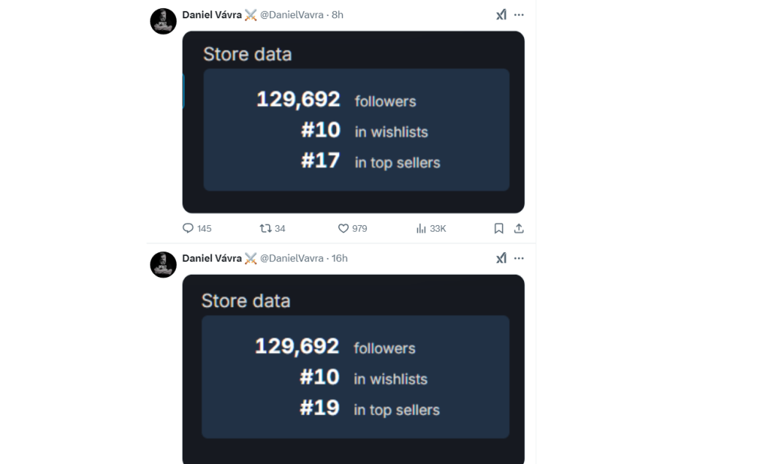Repost the tweet with 34 reposts
The height and width of the screenshot is (464, 760).
tap(266, 229)
